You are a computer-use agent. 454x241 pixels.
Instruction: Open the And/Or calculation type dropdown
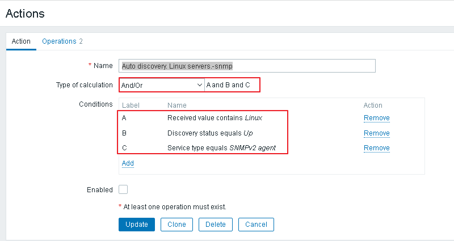[x=161, y=85]
